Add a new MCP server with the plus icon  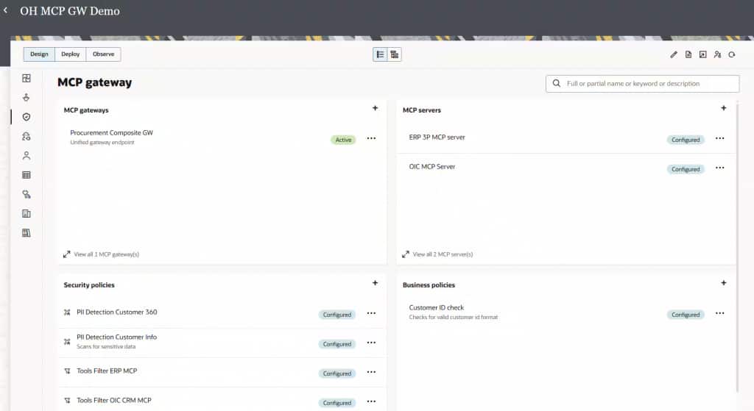pyautogui.click(x=724, y=108)
